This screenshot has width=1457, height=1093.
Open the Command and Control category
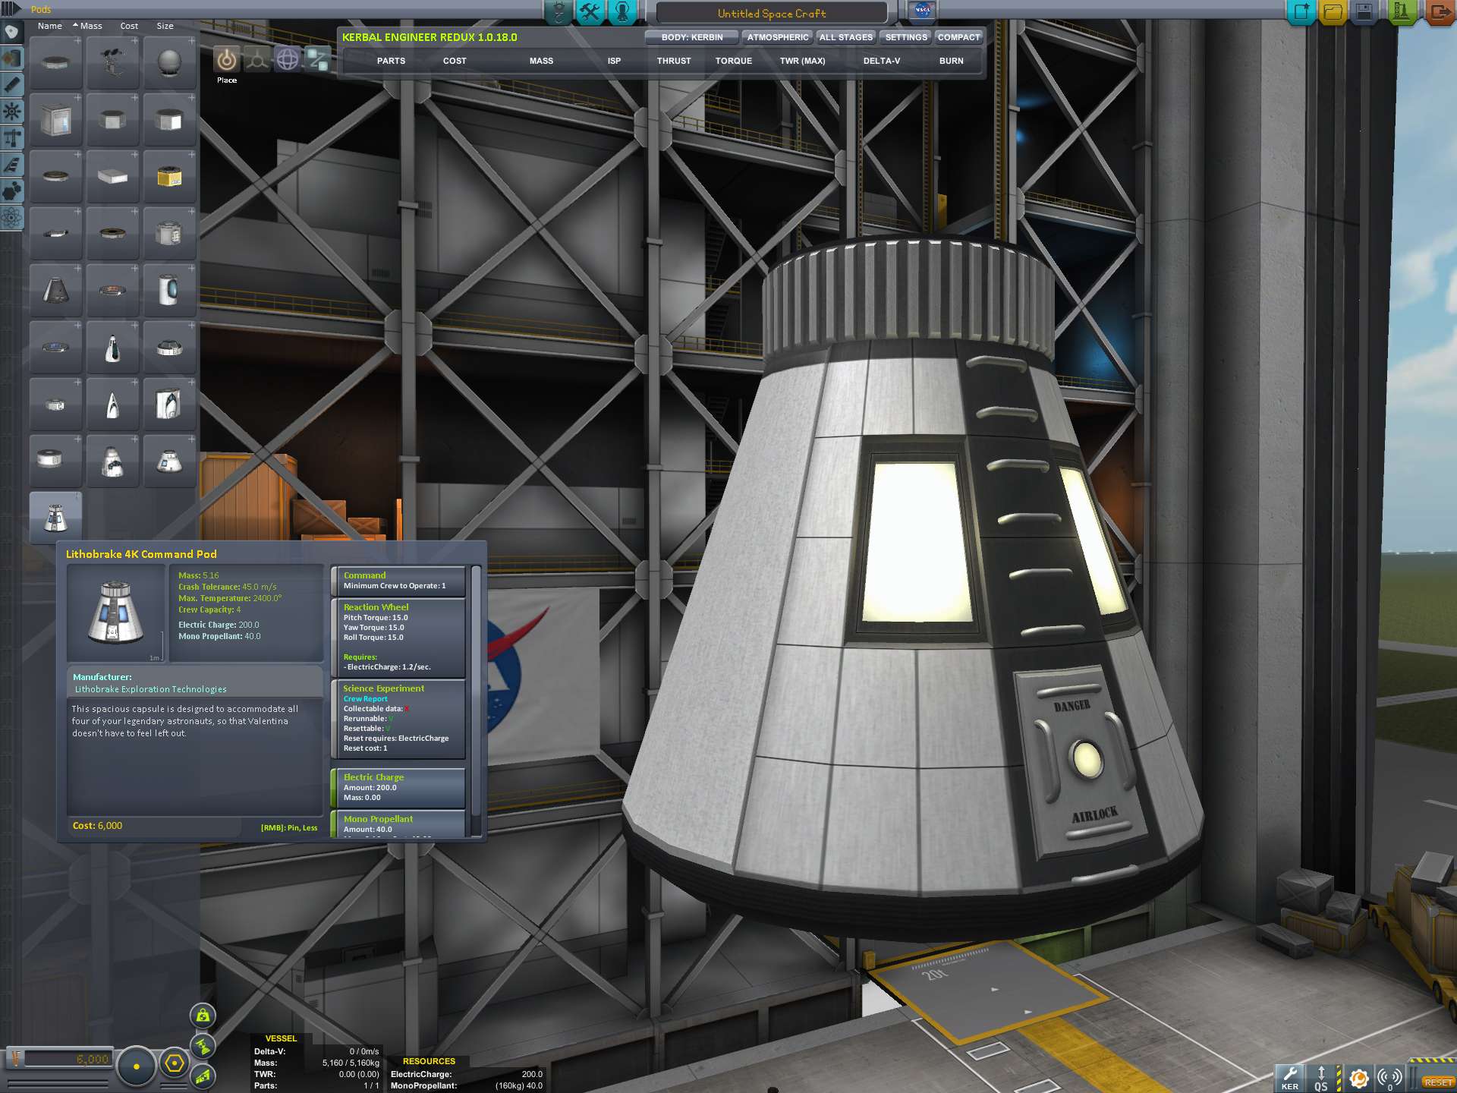tap(11, 112)
